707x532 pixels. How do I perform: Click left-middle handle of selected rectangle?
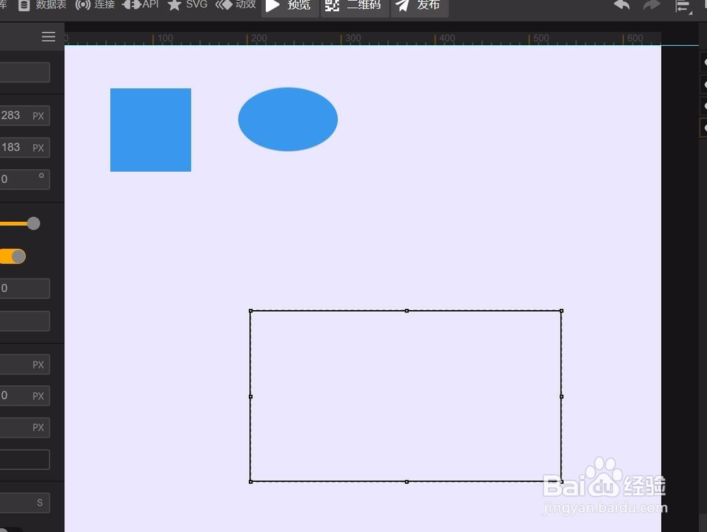point(251,396)
